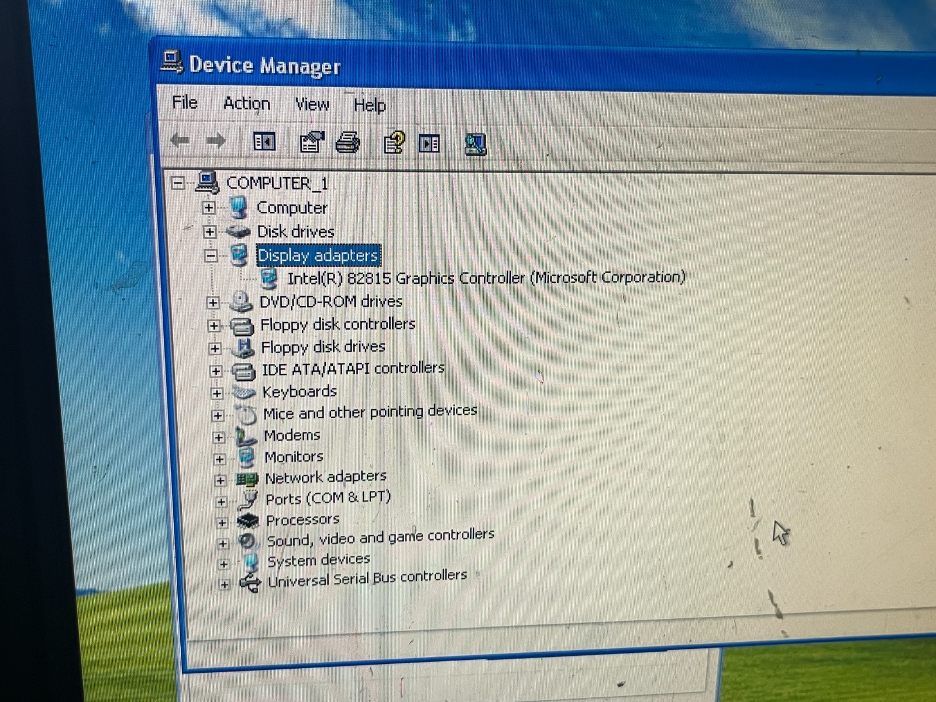Expand the Ports (COM & LPT) category
Viewport: 936px width, 702px height.
coord(221,501)
